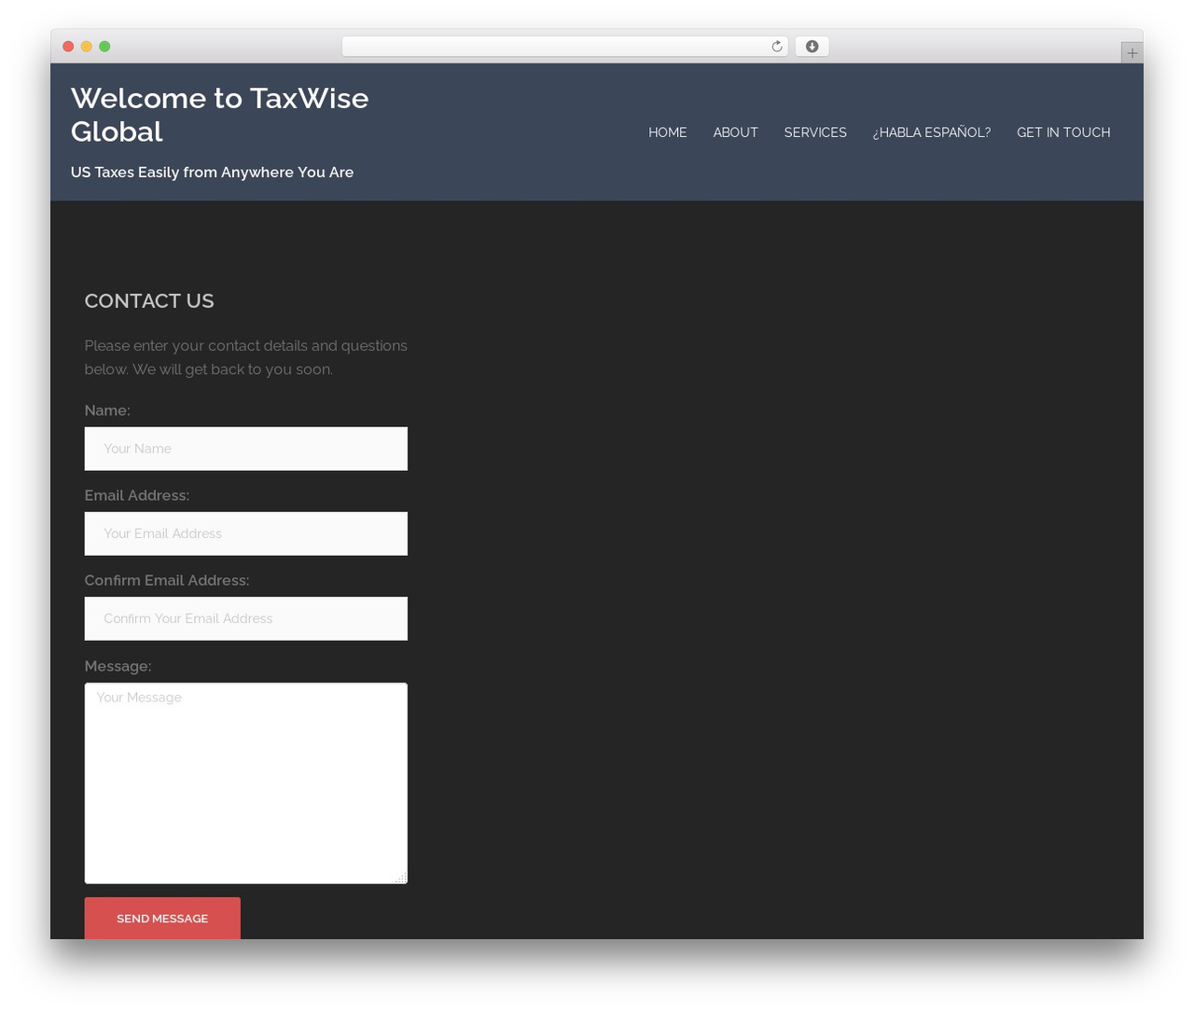Close the browser window with red button

[x=68, y=47]
